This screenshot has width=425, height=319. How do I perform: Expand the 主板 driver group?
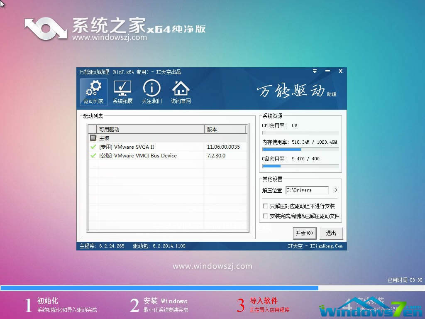104,138
